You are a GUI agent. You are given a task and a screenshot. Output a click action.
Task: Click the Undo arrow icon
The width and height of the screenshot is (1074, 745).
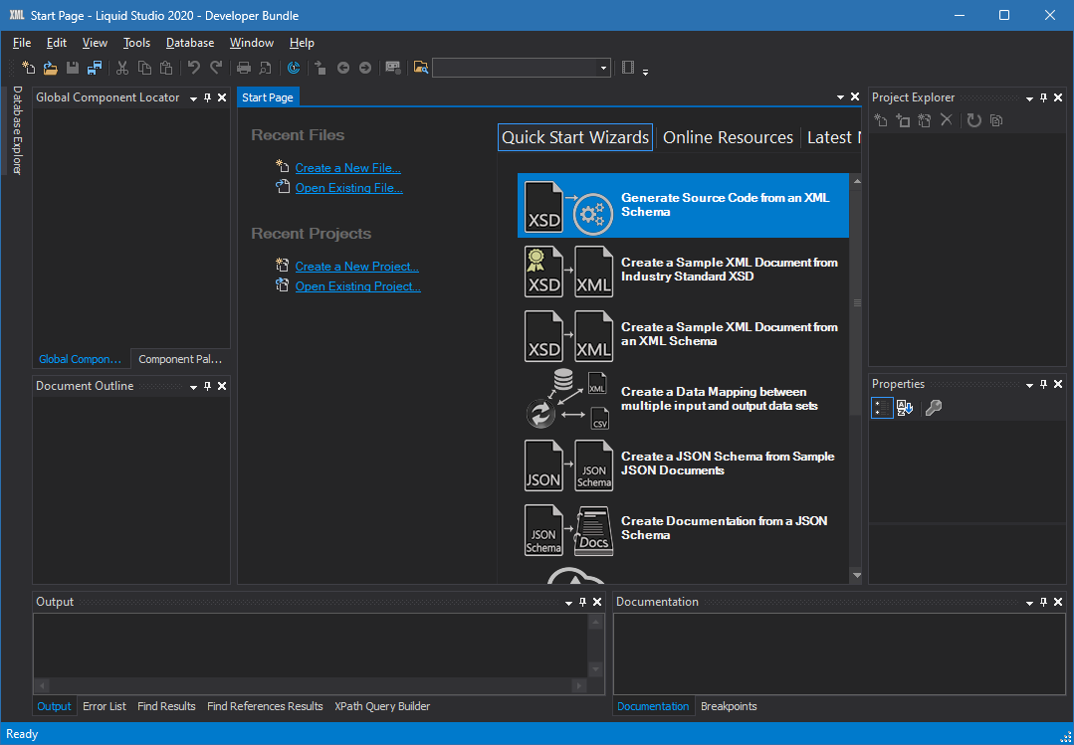pyautogui.click(x=194, y=67)
